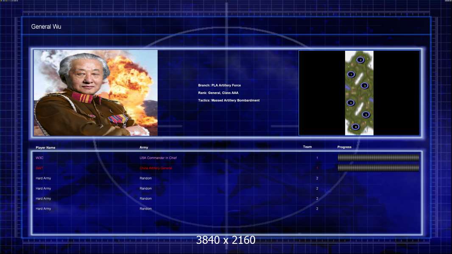Click the Player Name column header
Viewport: 452px width, 254px height.
coord(45,148)
